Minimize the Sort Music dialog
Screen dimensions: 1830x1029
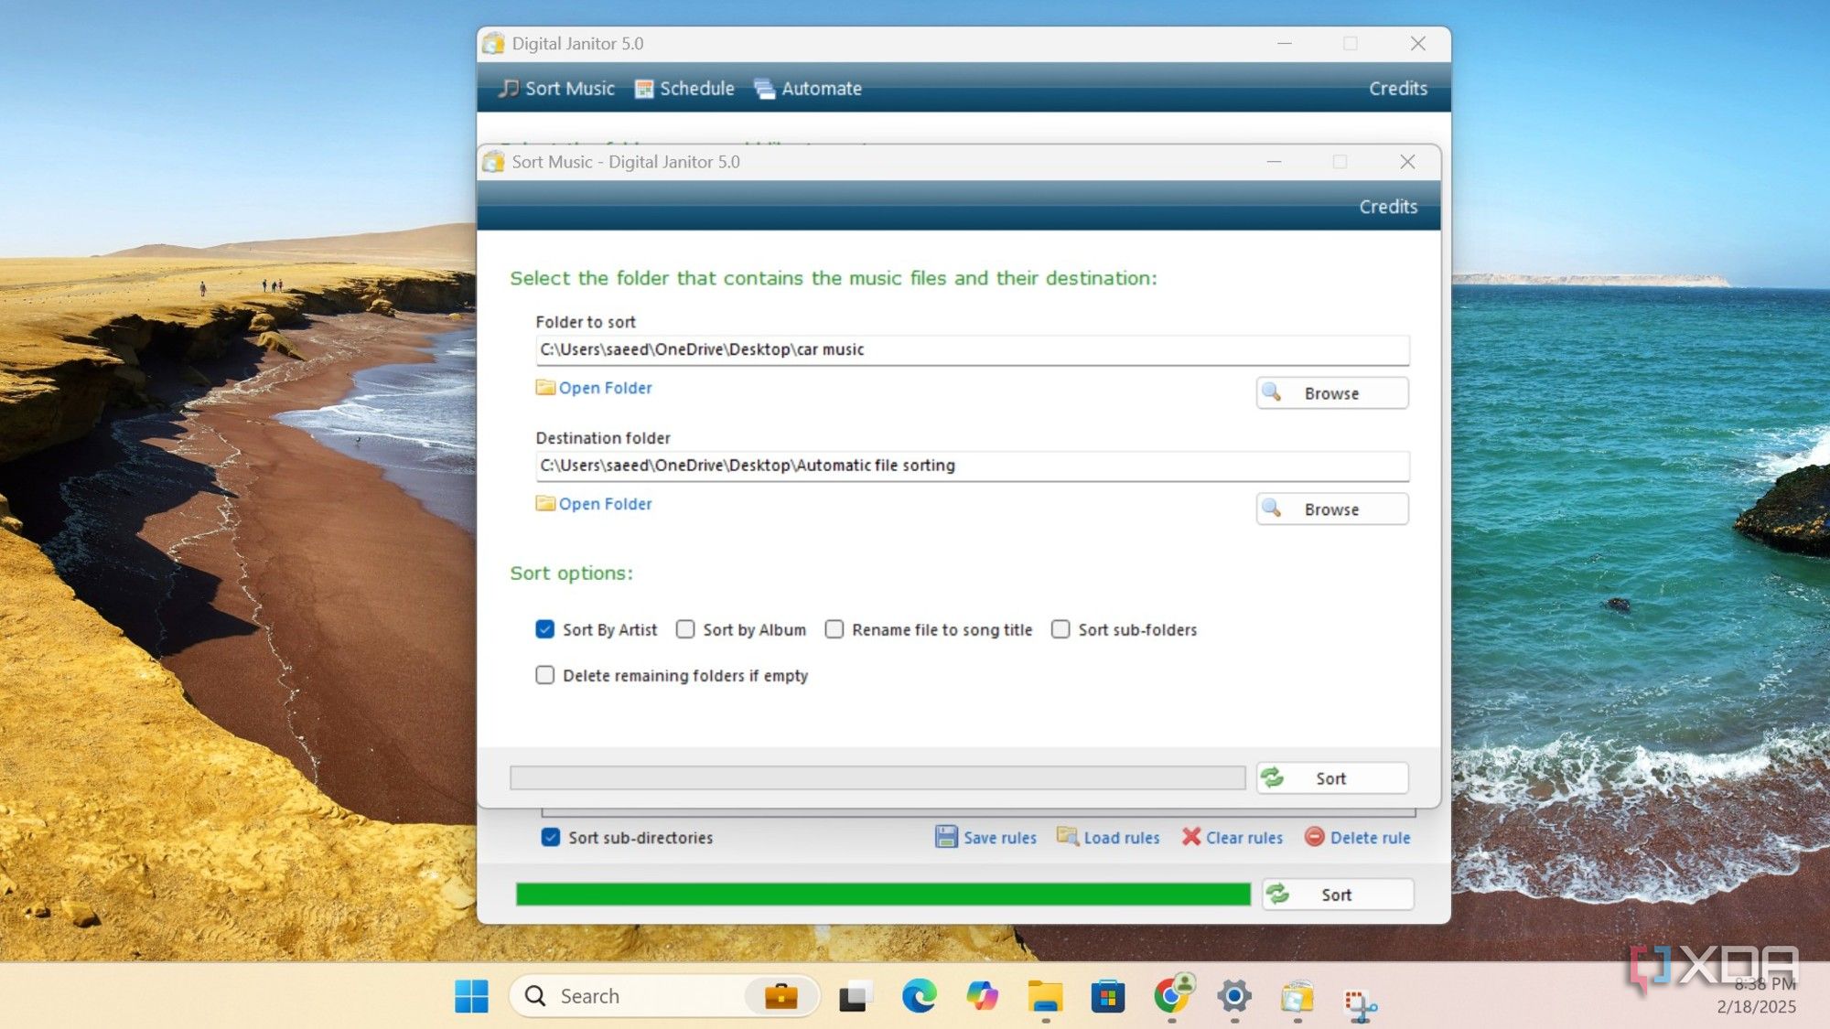pos(1274,162)
